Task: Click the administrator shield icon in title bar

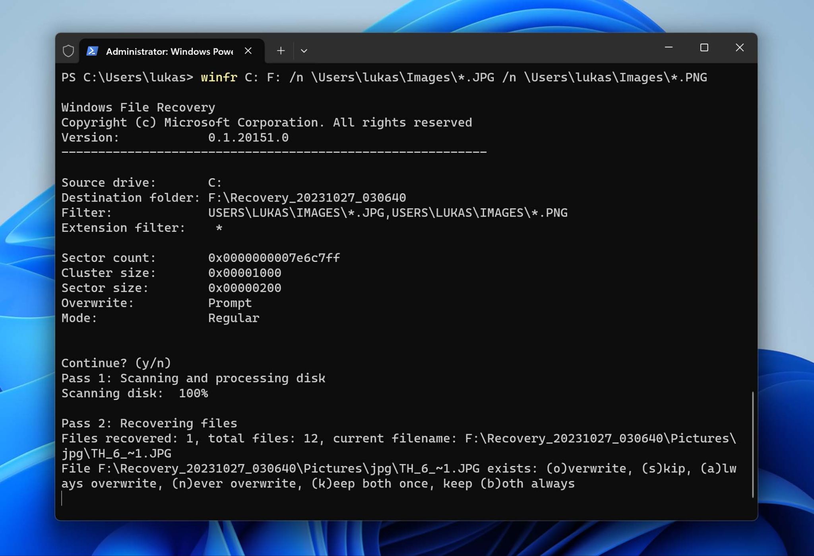Action: pos(68,51)
